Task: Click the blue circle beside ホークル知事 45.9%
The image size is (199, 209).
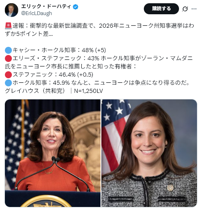Action: [x=8, y=83]
